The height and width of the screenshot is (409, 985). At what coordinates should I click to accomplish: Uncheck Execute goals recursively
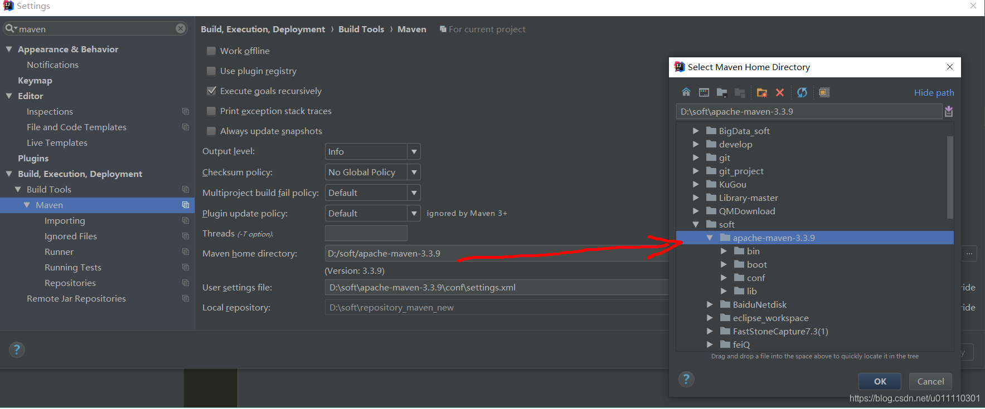[x=211, y=91]
